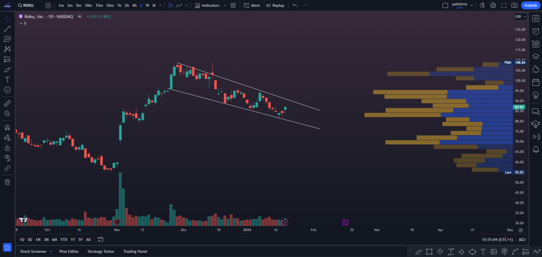Select the 15m timeframe
This screenshot has height=257, width=542.
(x=99, y=5)
